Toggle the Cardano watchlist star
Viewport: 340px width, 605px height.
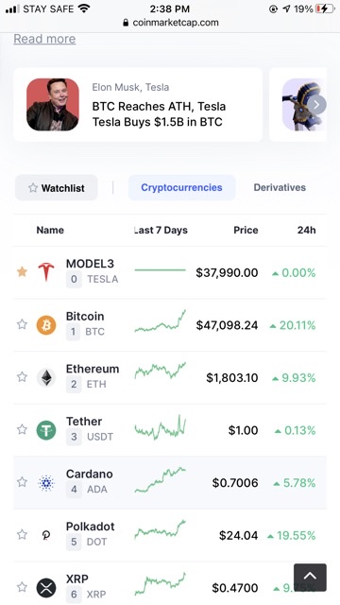click(x=22, y=482)
